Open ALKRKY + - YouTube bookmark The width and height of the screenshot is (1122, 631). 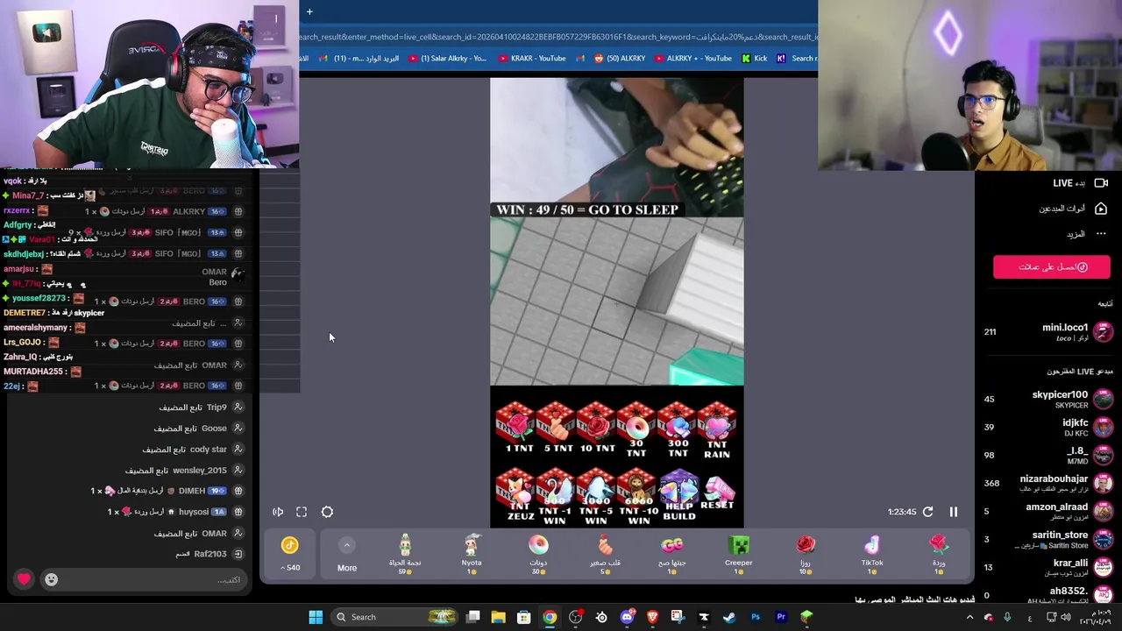tap(692, 59)
